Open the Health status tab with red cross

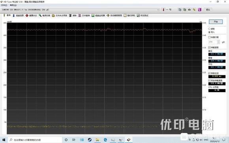click(x=31, y=15)
